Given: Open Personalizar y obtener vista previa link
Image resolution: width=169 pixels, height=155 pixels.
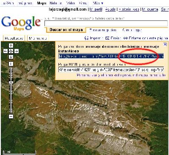Looking at the screenshot, I should point(121,75).
